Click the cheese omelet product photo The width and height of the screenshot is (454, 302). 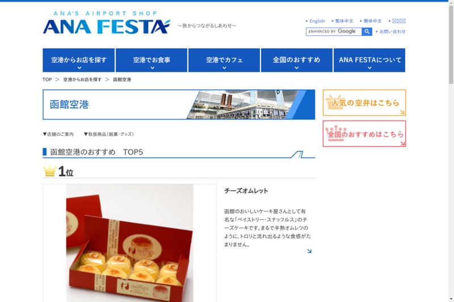pyautogui.click(x=130, y=243)
